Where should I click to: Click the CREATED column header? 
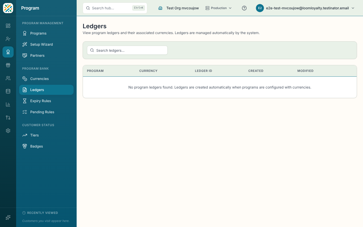tap(256, 71)
